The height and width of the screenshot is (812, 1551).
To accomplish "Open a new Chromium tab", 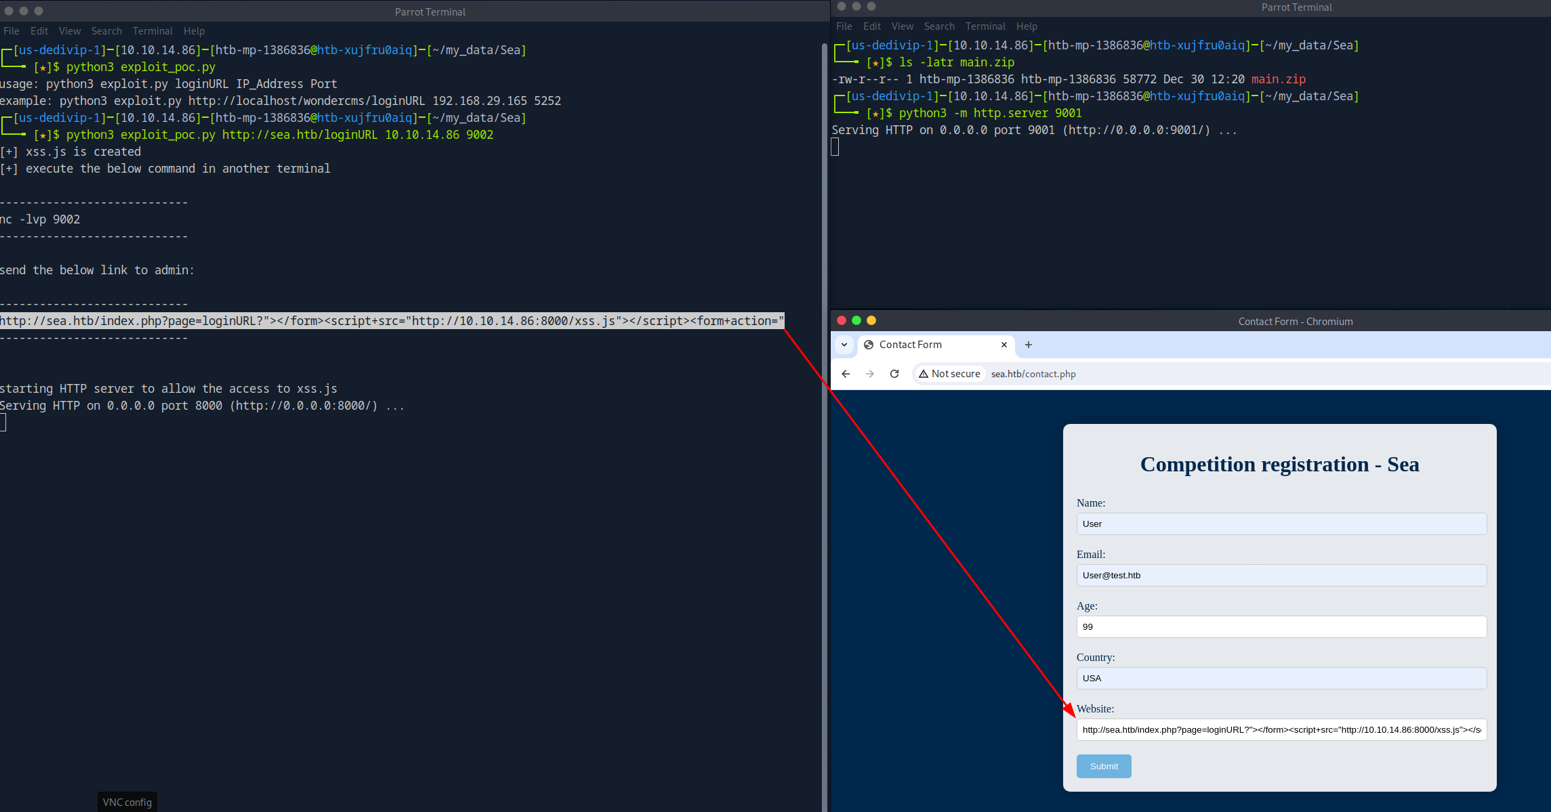I will (1029, 345).
